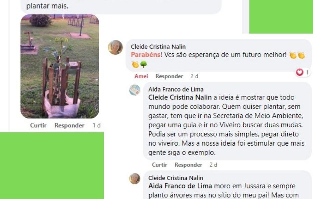Like Aida Franco de Lima's reply with Curtir
Image resolution: width=313 pixels, height=199 pixels.
pyautogui.click(x=159, y=165)
